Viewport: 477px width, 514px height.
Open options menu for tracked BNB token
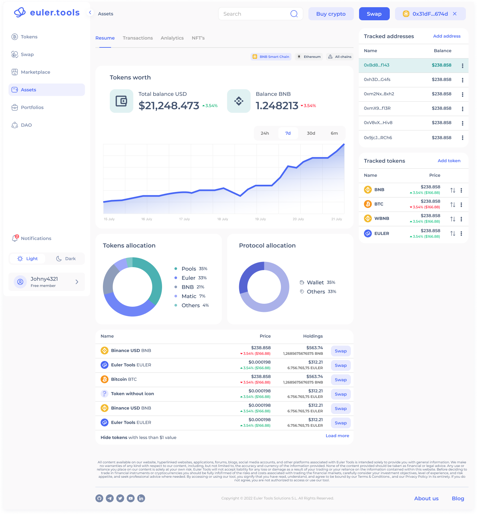(x=461, y=190)
